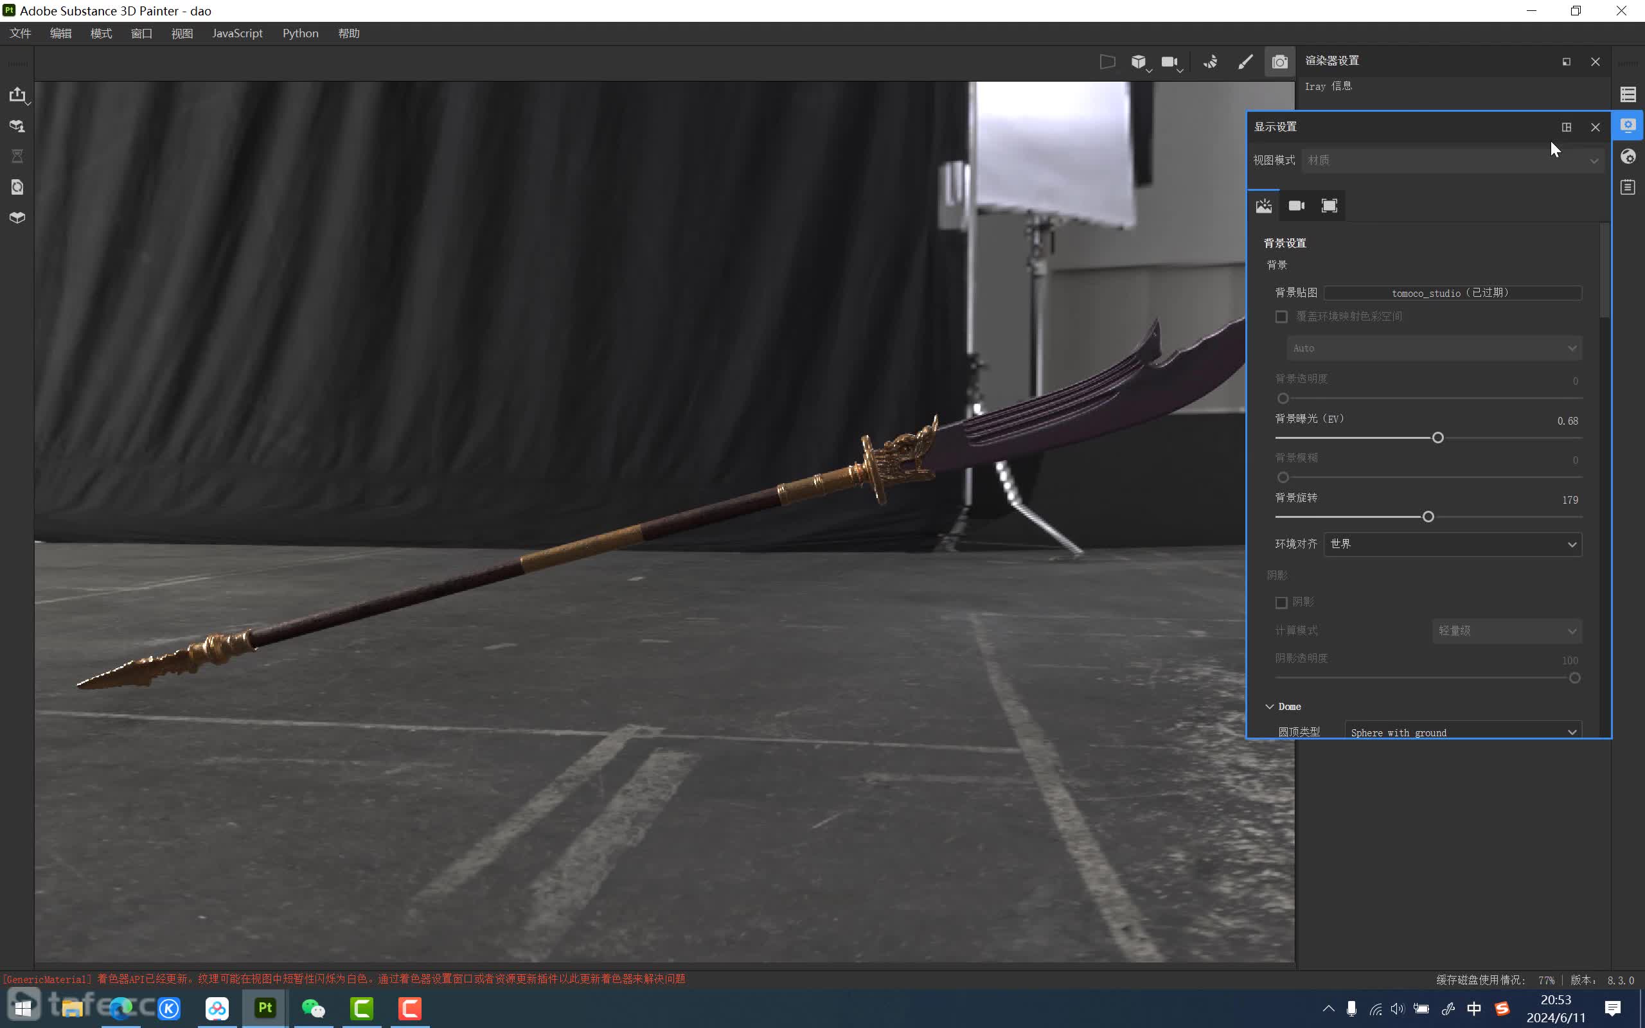Open Substance Painter from the taskbar
The image size is (1645, 1028).
[x=265, y=1007]
